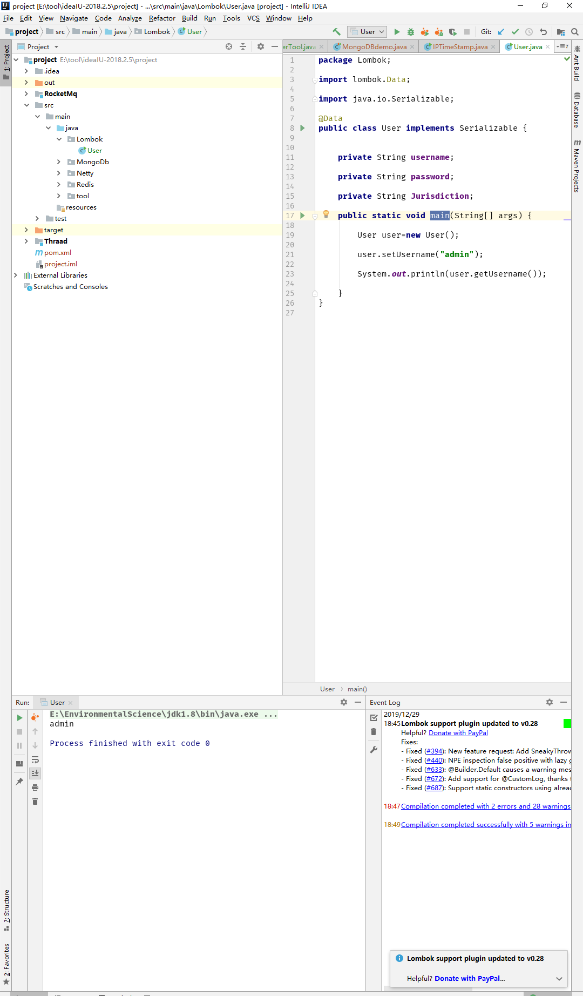Toggle the Ant Build tool window button
Viewport: 583px width, 996px height.
pos(577,64)
